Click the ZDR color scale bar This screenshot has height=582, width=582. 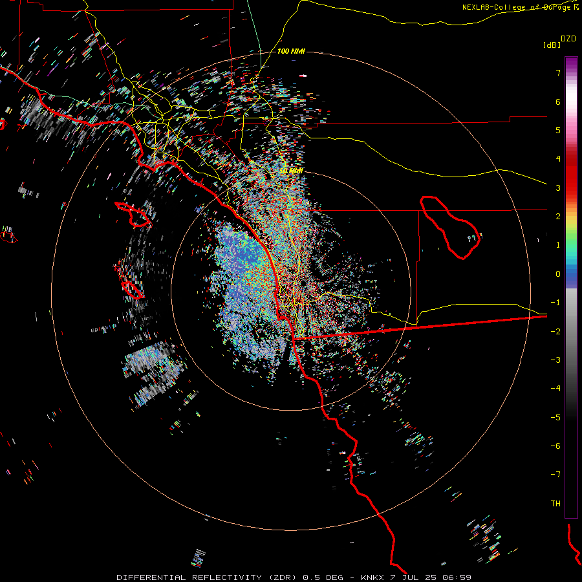[571, 287]
